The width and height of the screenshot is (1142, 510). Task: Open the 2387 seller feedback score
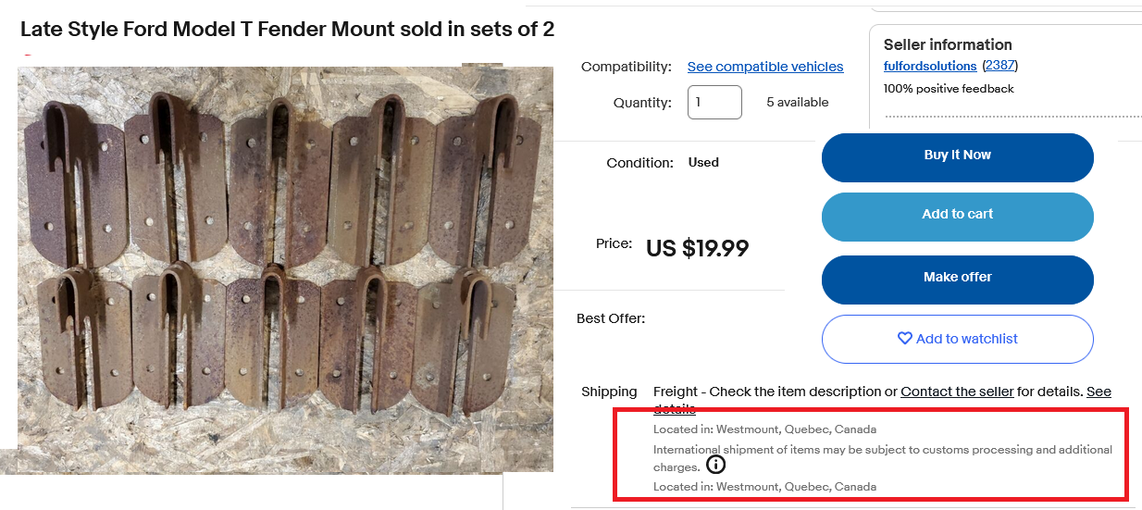(999, 66)
